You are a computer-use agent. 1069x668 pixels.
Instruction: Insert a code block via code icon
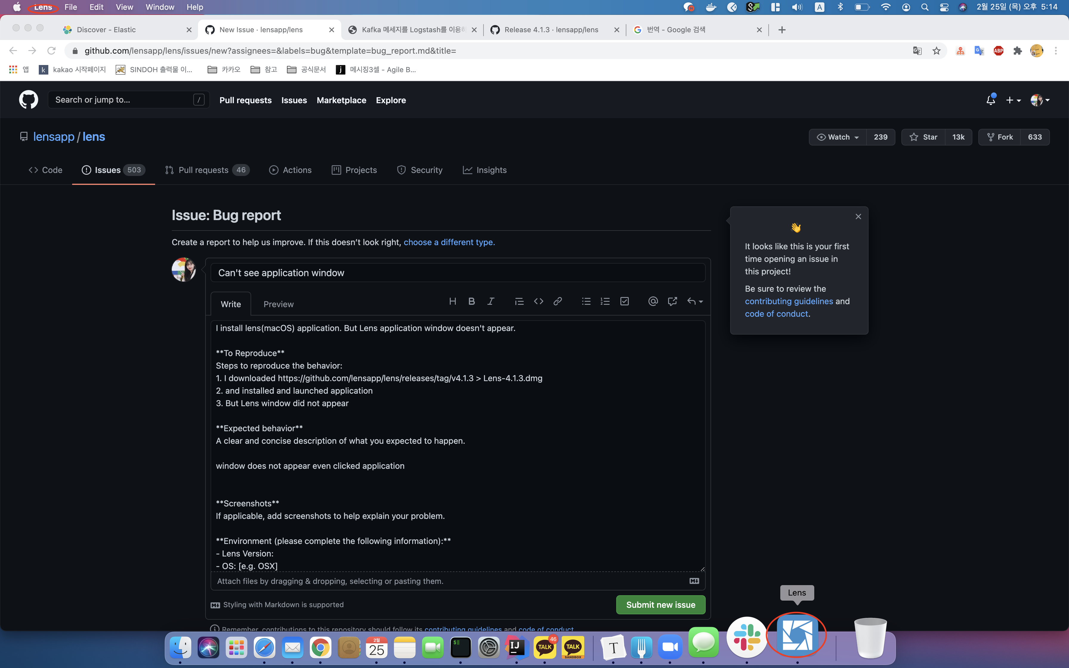538,301
